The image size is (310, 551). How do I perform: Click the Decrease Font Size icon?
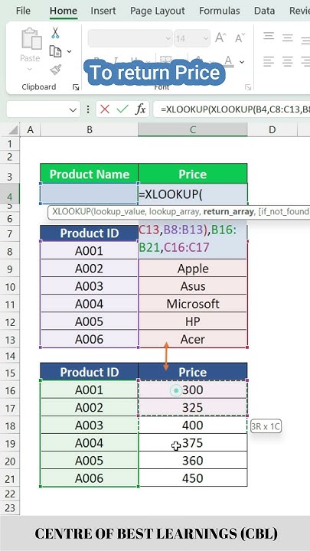click(240, 38)
